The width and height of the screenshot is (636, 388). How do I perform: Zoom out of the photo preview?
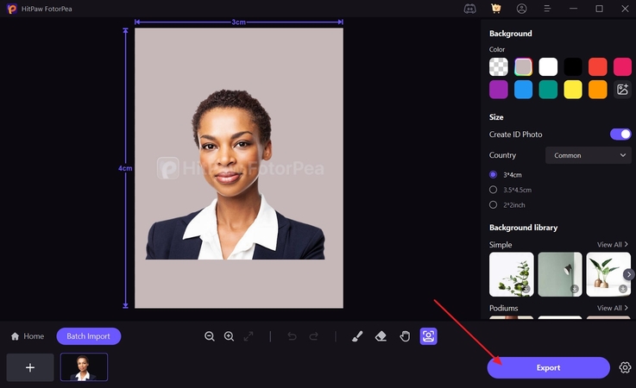[210, 336]
